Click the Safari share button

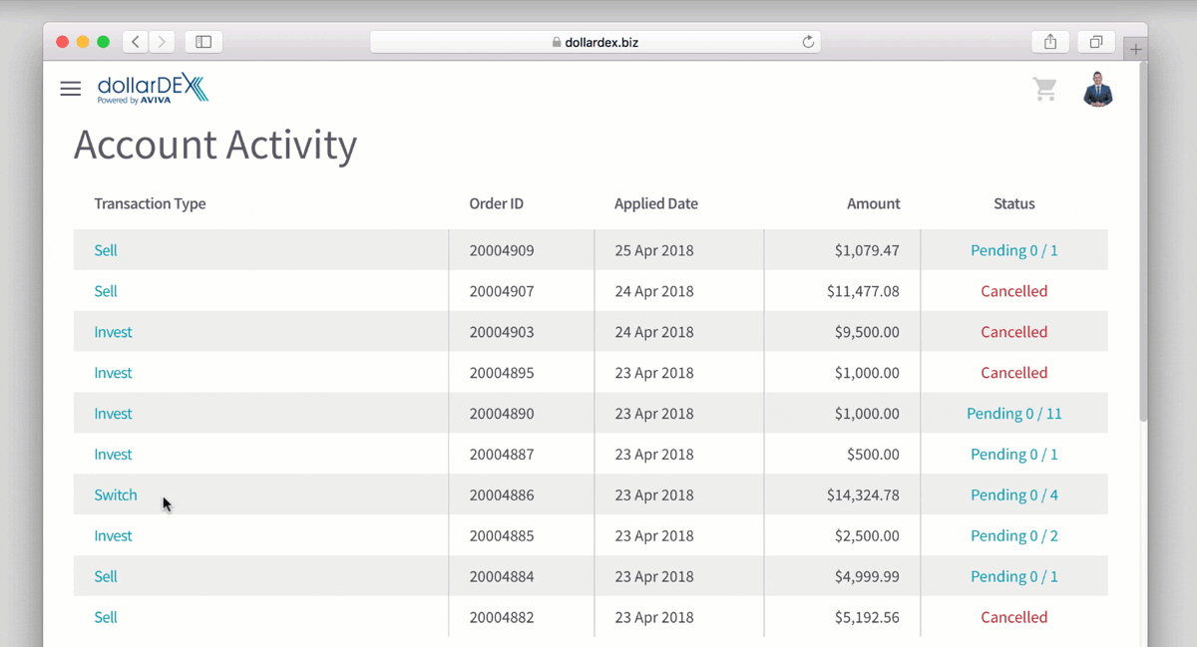[x=1050, y=42]
